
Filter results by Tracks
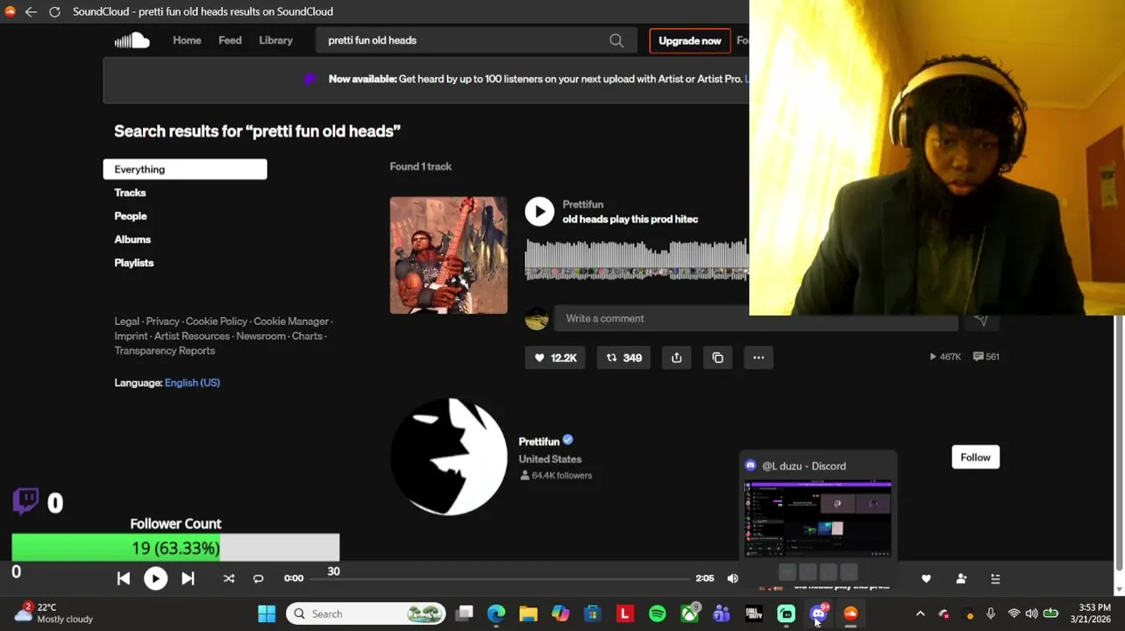click(x=130, y=193)
